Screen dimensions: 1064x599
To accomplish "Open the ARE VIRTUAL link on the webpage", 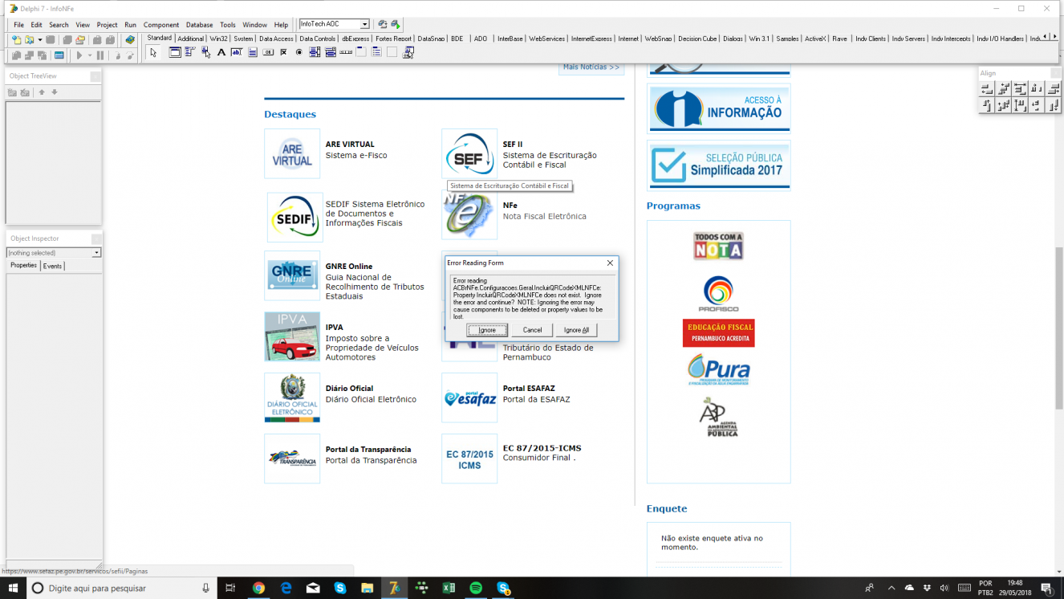I will click(x=350, y=145).
